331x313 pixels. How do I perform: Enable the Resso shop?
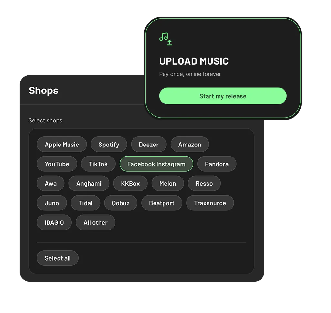204,183
